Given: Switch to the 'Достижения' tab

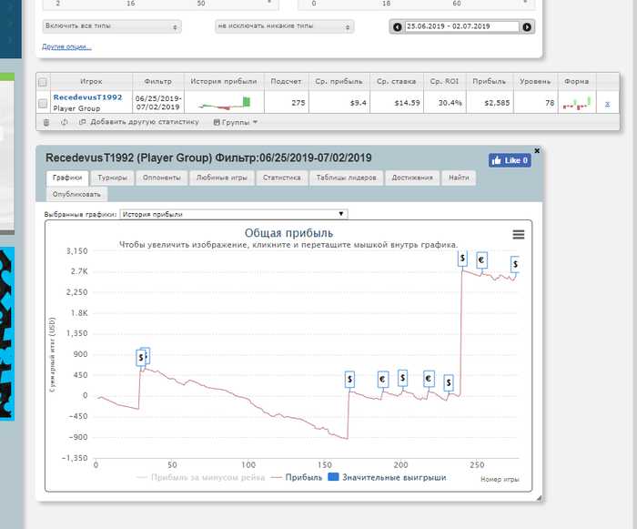Looking at the screenshot, I should (412, 178).
